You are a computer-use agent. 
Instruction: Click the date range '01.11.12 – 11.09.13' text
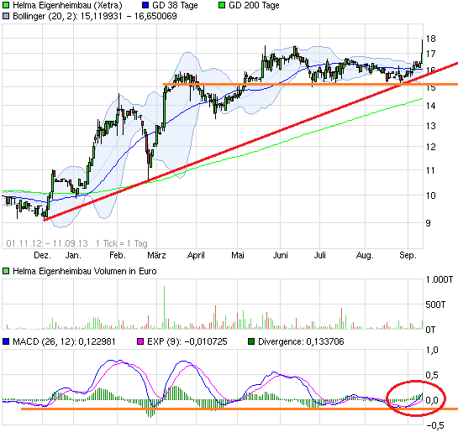47,243
